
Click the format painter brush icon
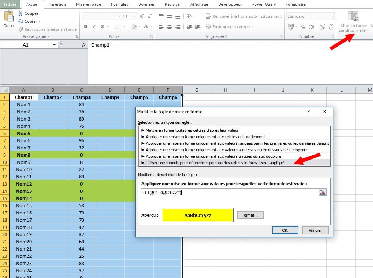21,29
